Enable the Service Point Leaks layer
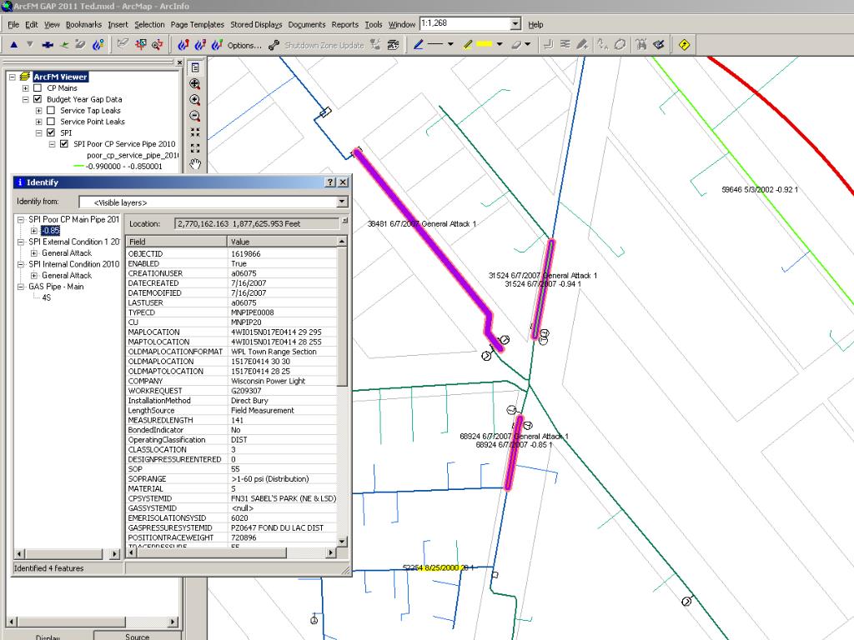The width and height of the screenshot is (854, 640). 51,122
